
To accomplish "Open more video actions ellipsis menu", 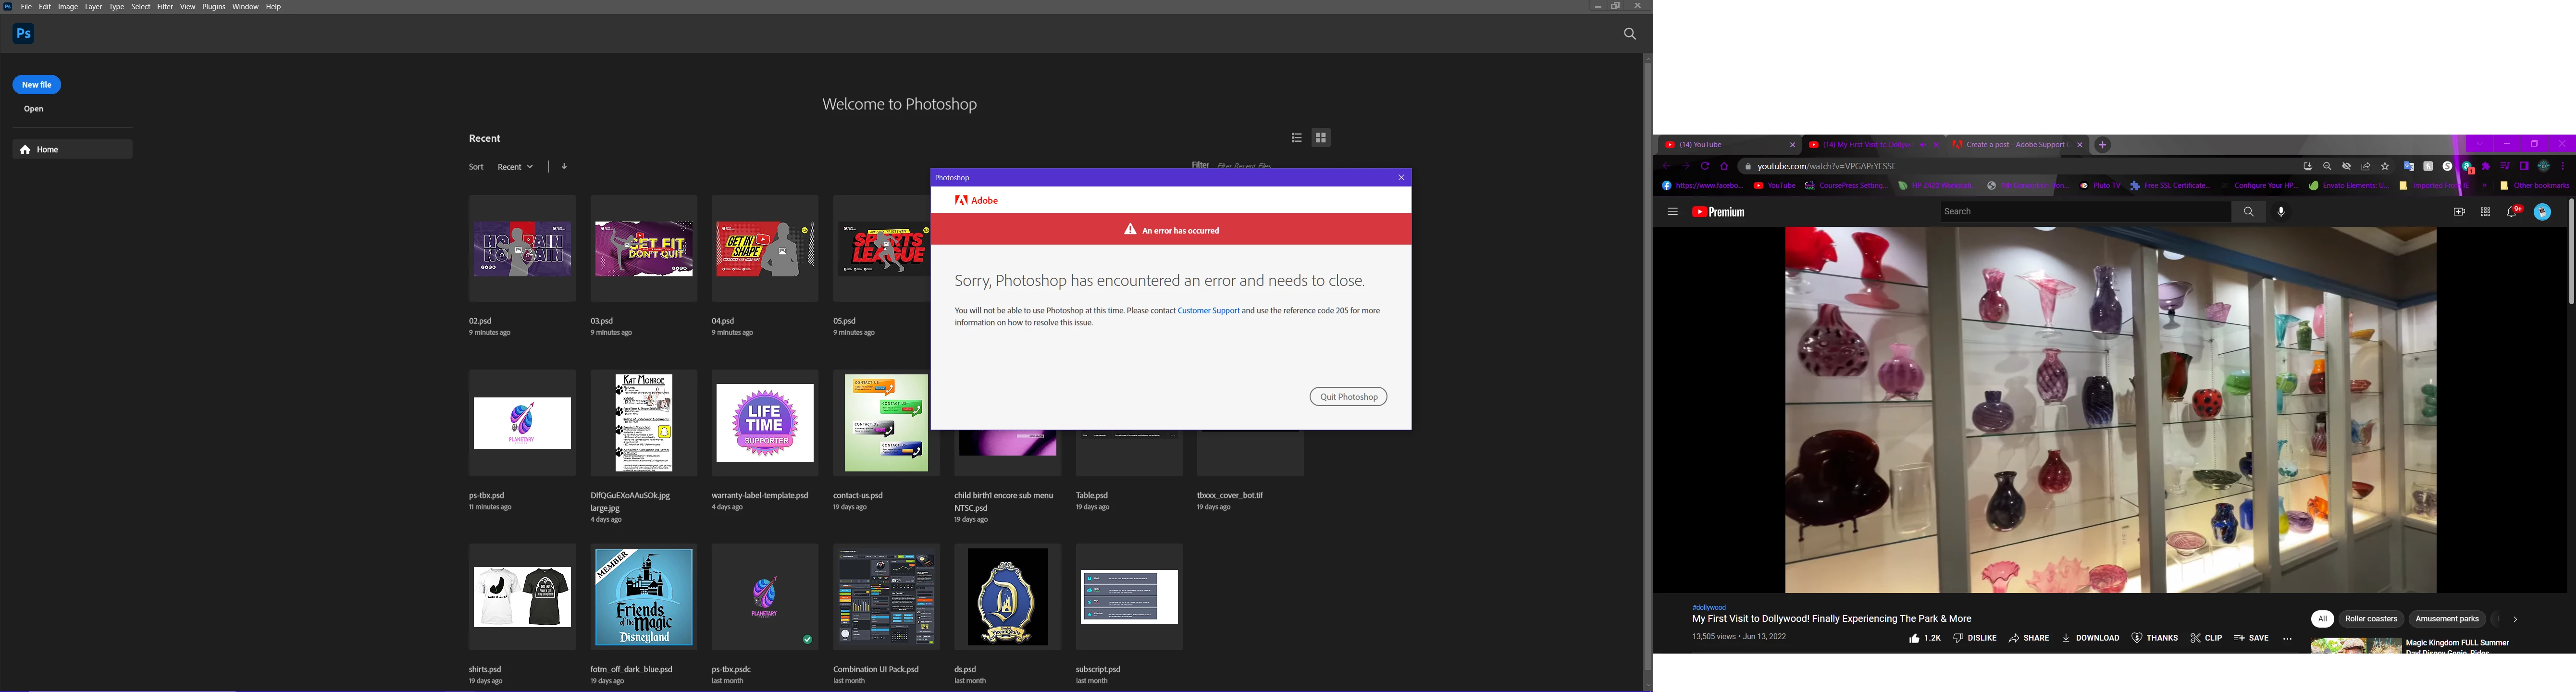I will (2287, 638).
